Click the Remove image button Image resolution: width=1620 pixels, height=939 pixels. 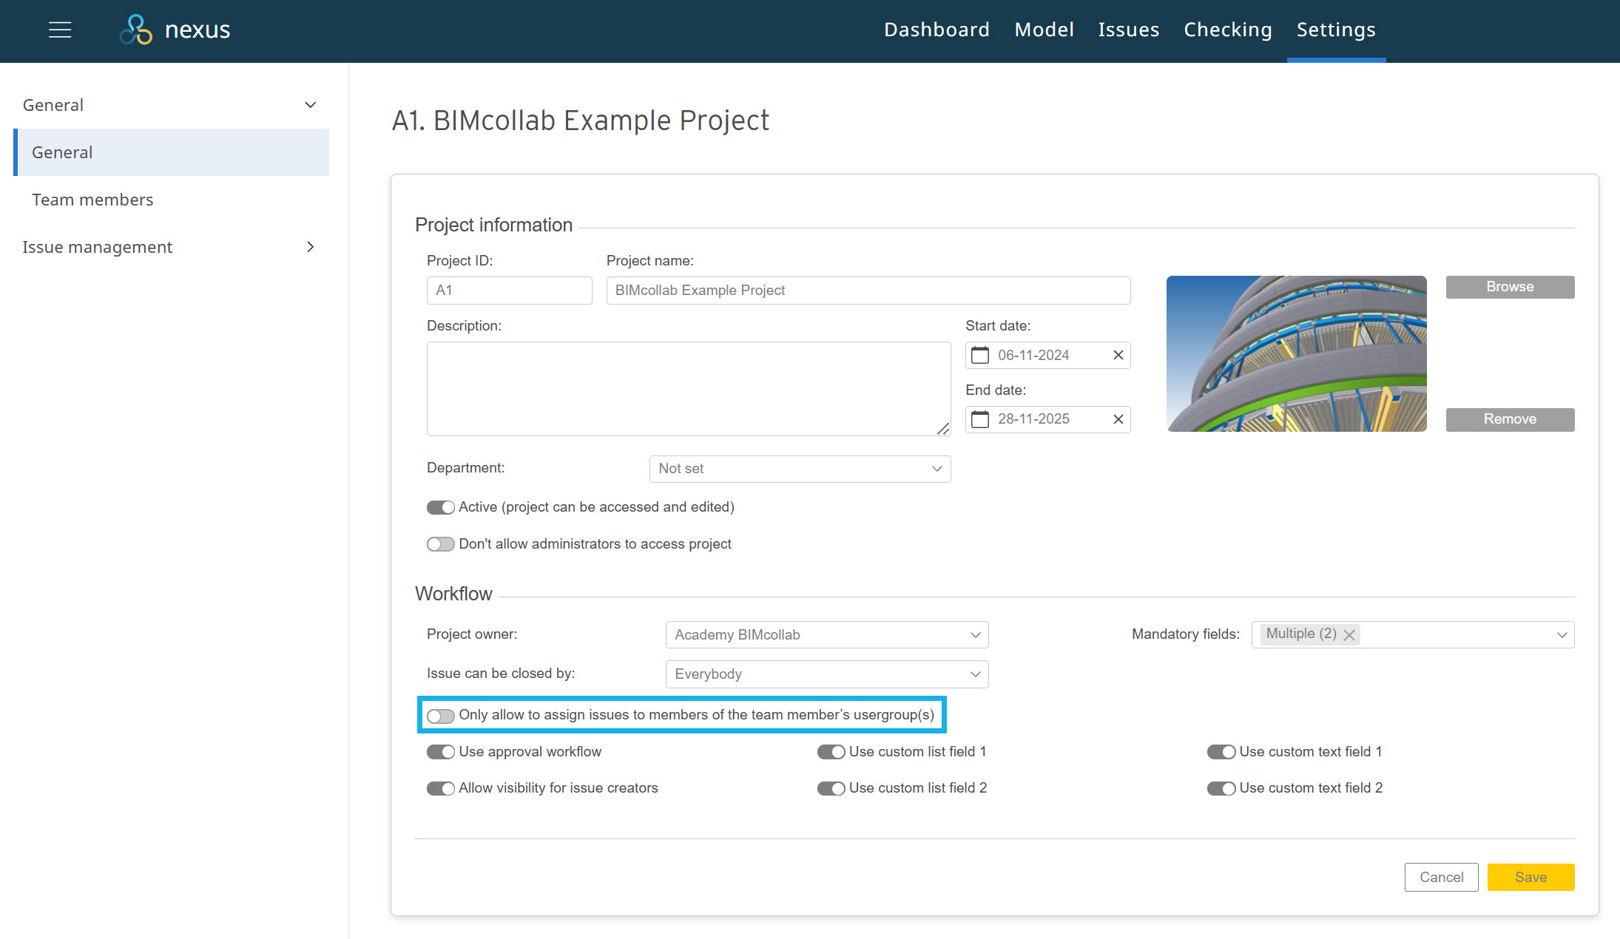point(1510,419)
